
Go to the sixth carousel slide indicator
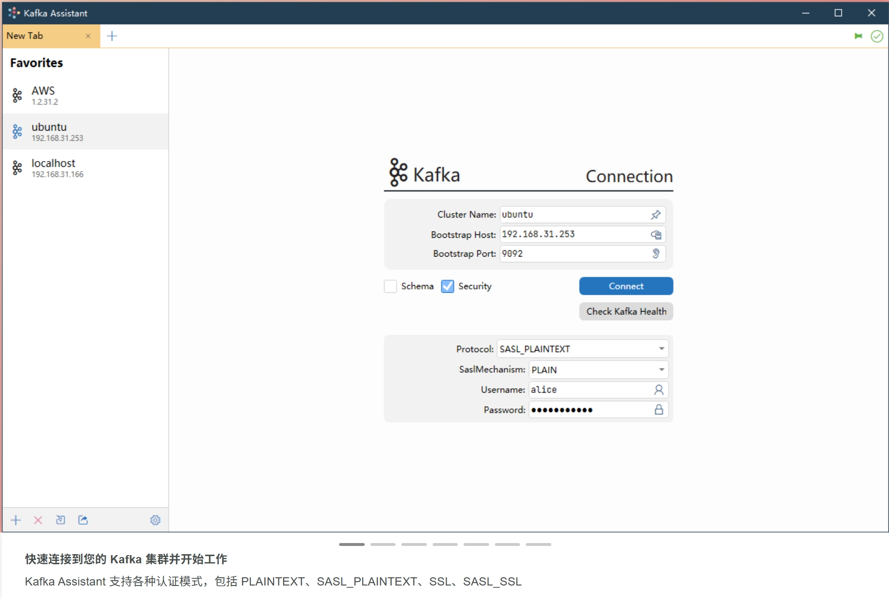507,545
